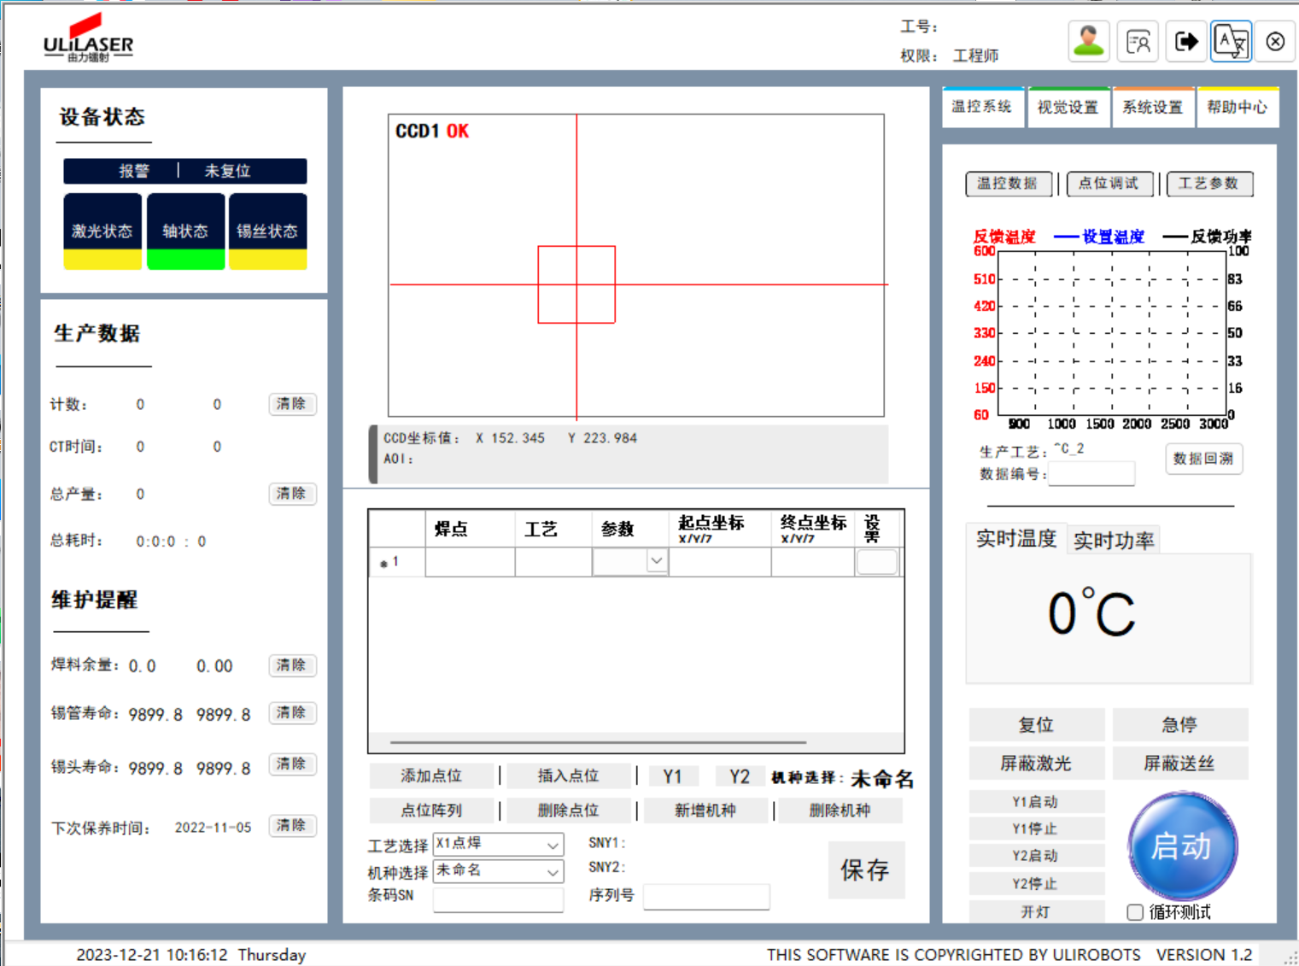The width and height of the screenshot is (1299, 966).
Task: Enable the 循环测试 checkbox
Action: click(1135, 912)
